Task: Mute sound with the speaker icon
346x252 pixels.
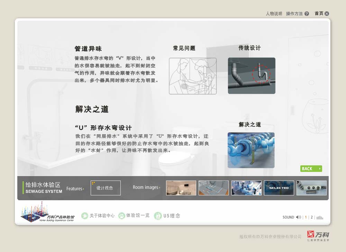Action: (x=299, y=217)
